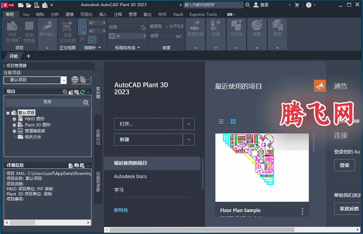The height and width of the screenshot is (234, 363).
Task: Open the Vault ribbon tab
Action: 178,14
